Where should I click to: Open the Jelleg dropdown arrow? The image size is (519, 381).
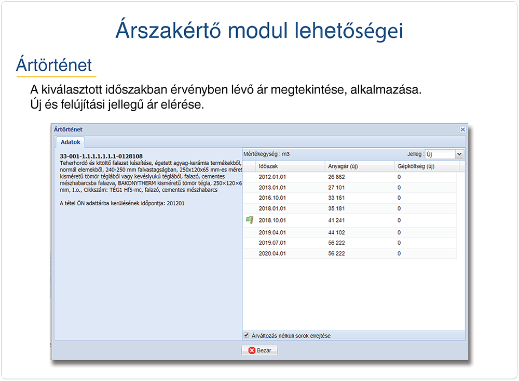coord(459,154)
